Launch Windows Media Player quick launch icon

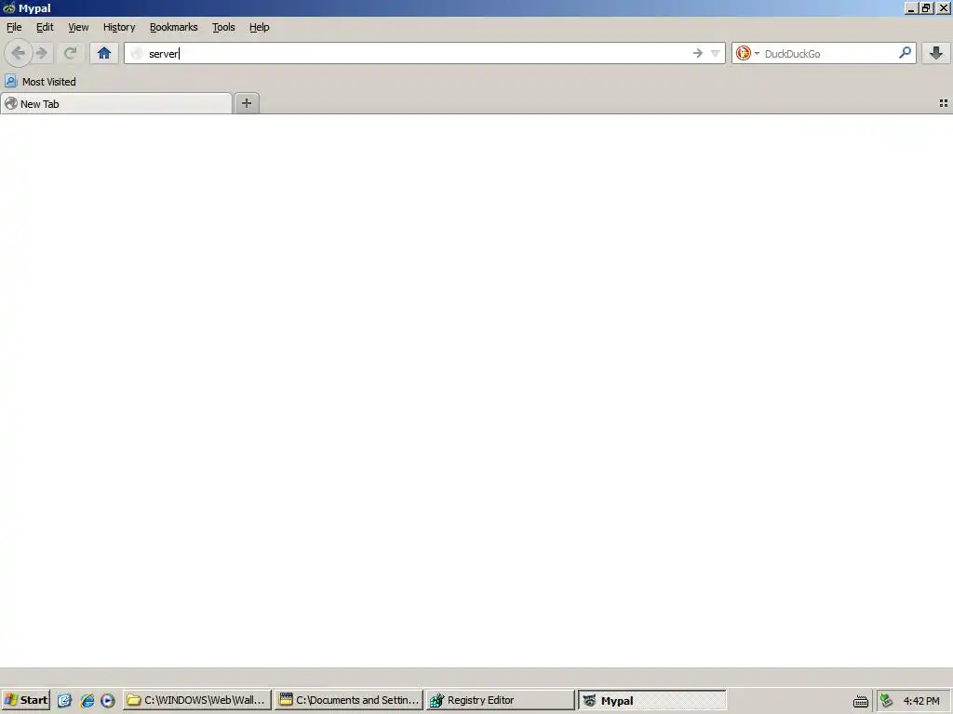pos(108,701)
